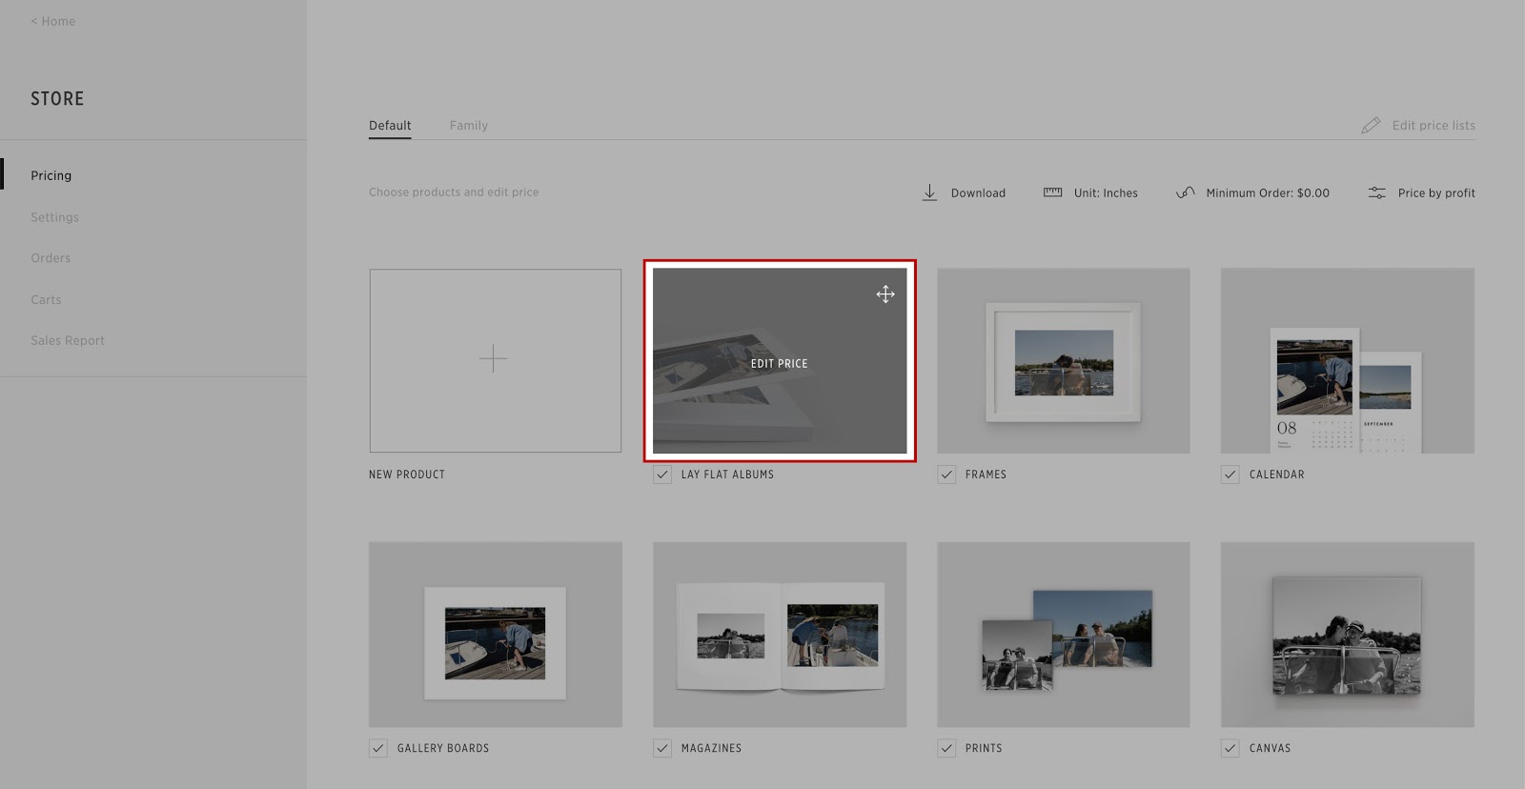
Task: Click the Lay Flat Albums label
Action: pos(727,475)
